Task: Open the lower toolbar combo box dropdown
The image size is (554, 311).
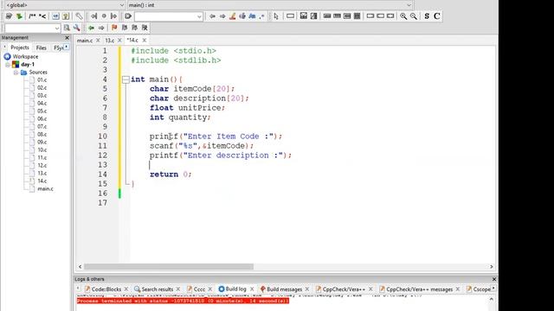Action: [57, 28]
